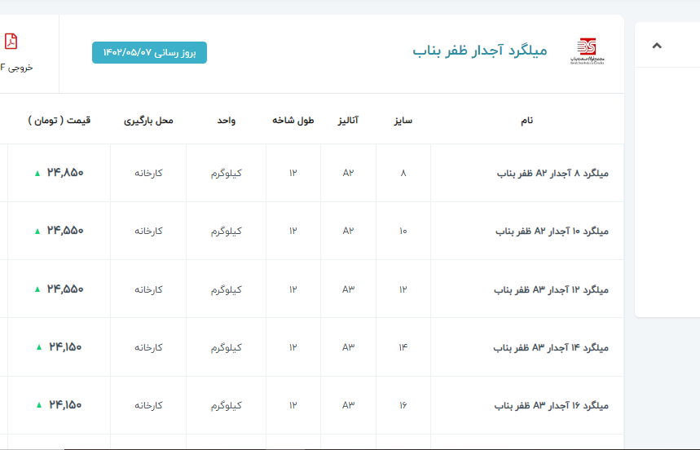Click the A۳ analysis cell in the میلگرد ۱۲ row

(348, 289)
